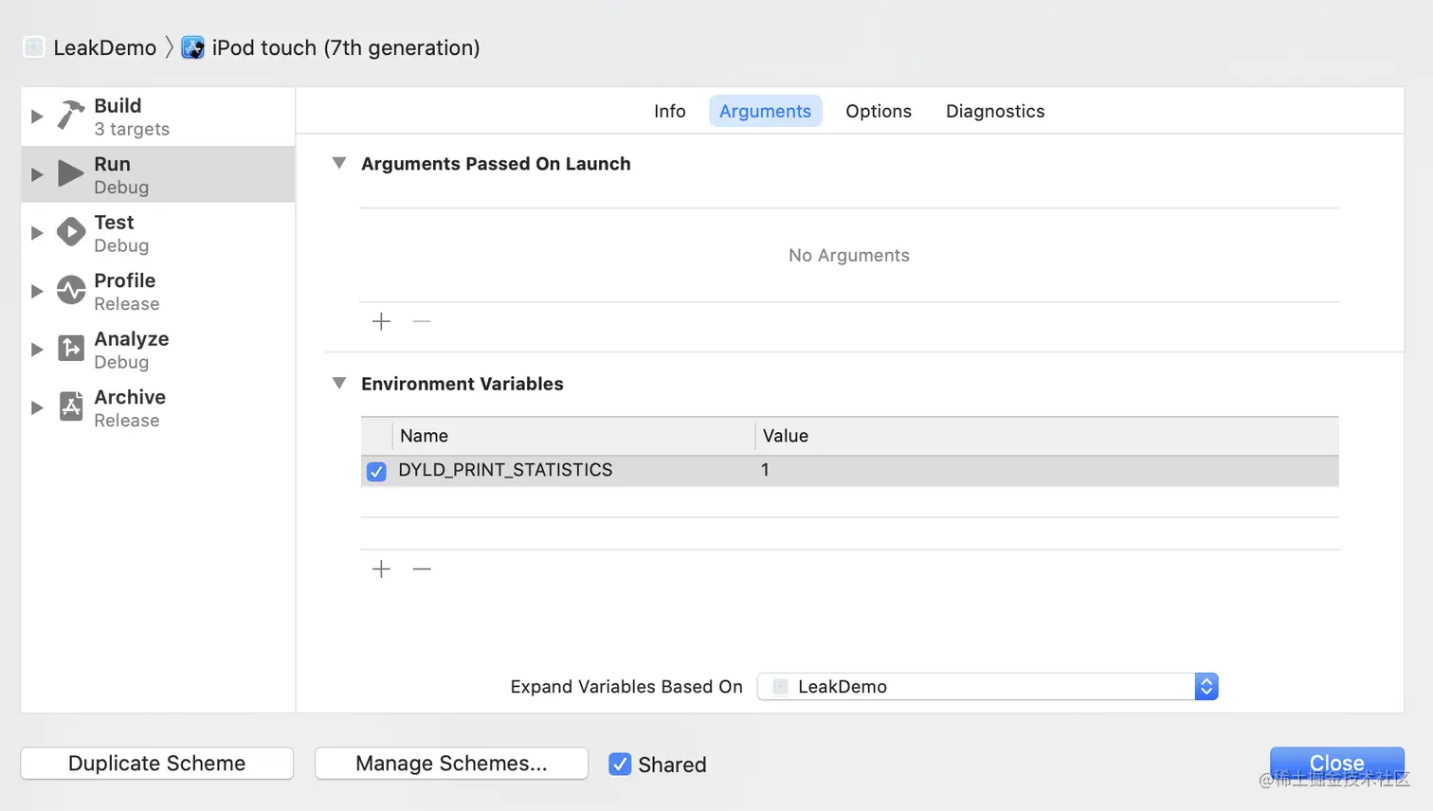Uncheck the DYLD_PRINT_STATISTICS variable checkbox

376,471
